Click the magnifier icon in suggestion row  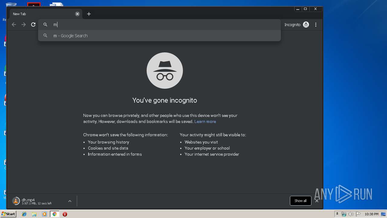pos(45,36)
